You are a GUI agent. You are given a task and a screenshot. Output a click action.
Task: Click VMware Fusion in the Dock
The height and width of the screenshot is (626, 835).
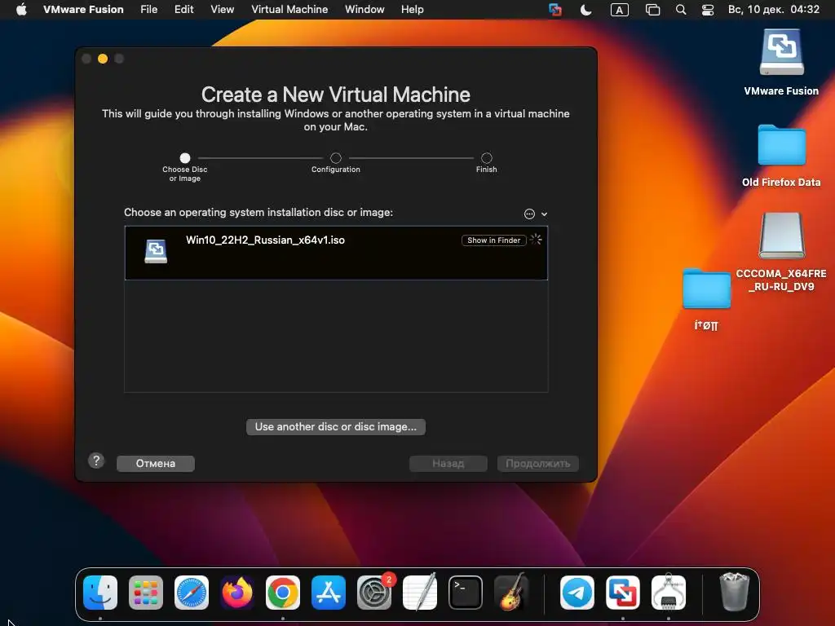[623, 593]
